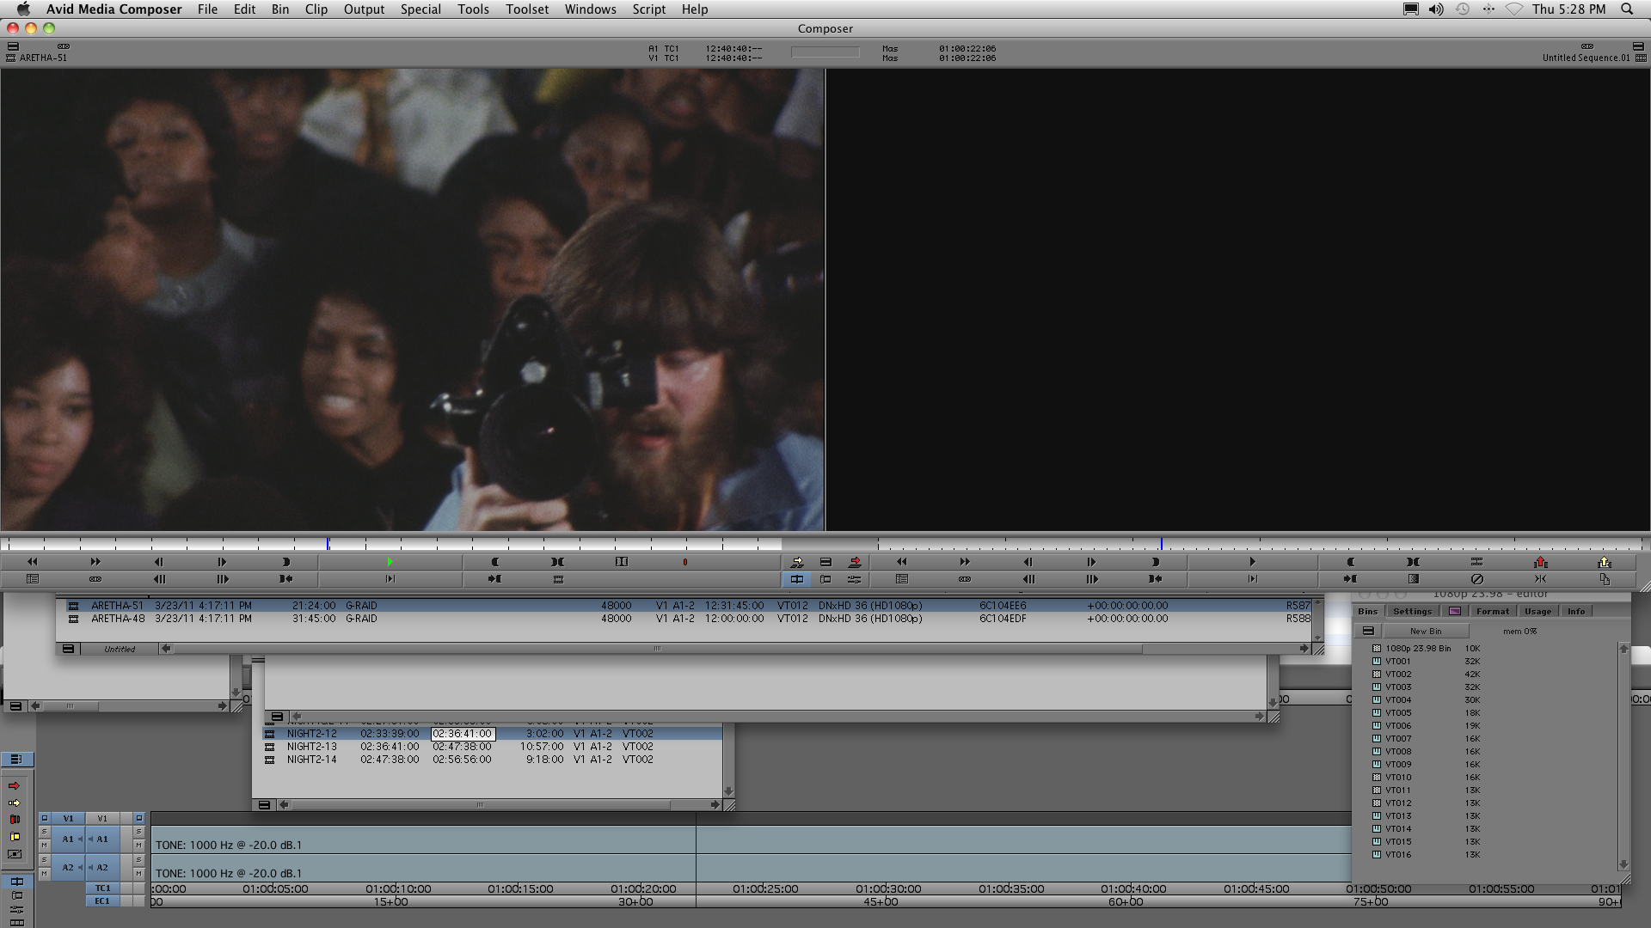The width and height of the screenshot is (1651, 928).
Task: Open the Untitled Sequence.01 clip name menu
Action: click(x=1585, y=58)
